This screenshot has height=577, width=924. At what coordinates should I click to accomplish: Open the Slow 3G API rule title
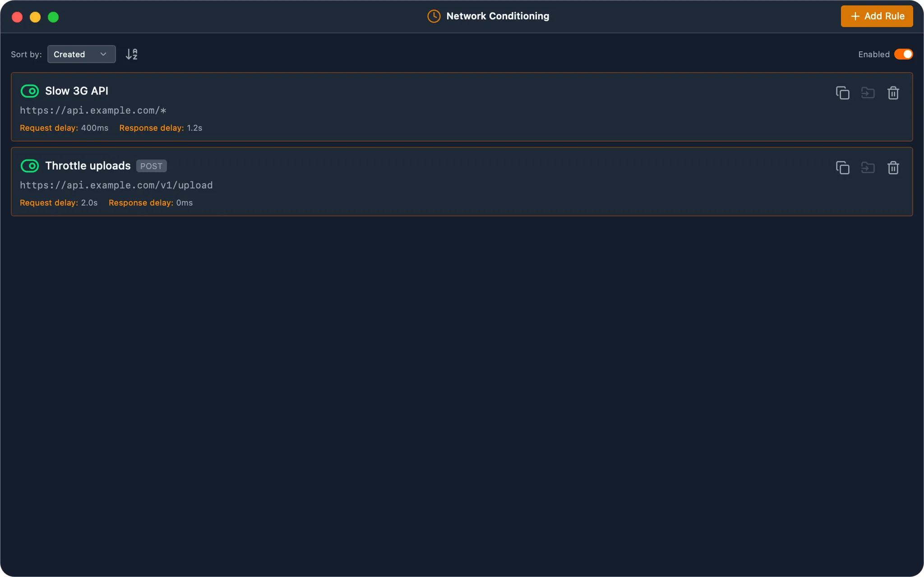(x=77, y=91)
